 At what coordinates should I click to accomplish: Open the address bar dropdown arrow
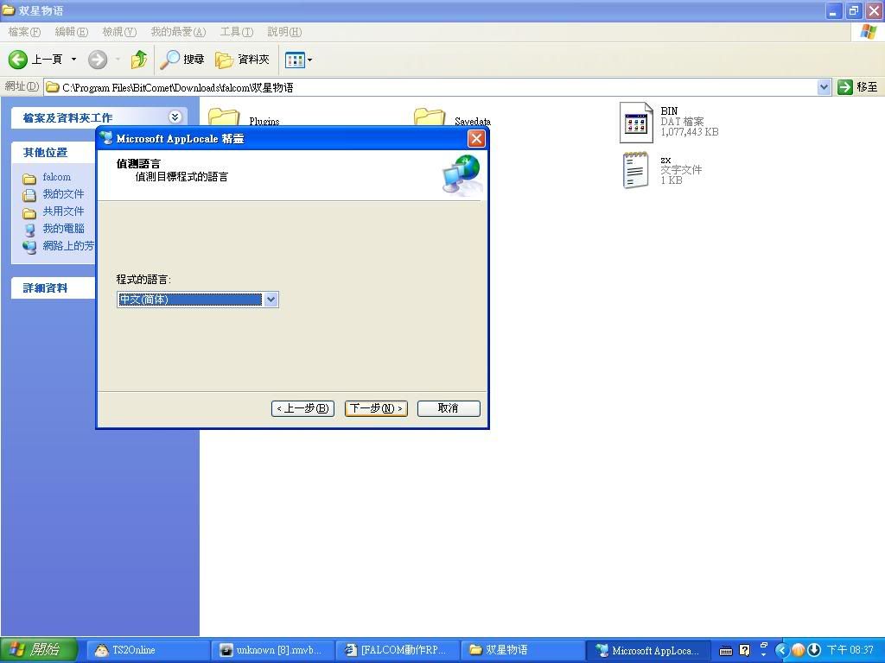click(824, 87)
